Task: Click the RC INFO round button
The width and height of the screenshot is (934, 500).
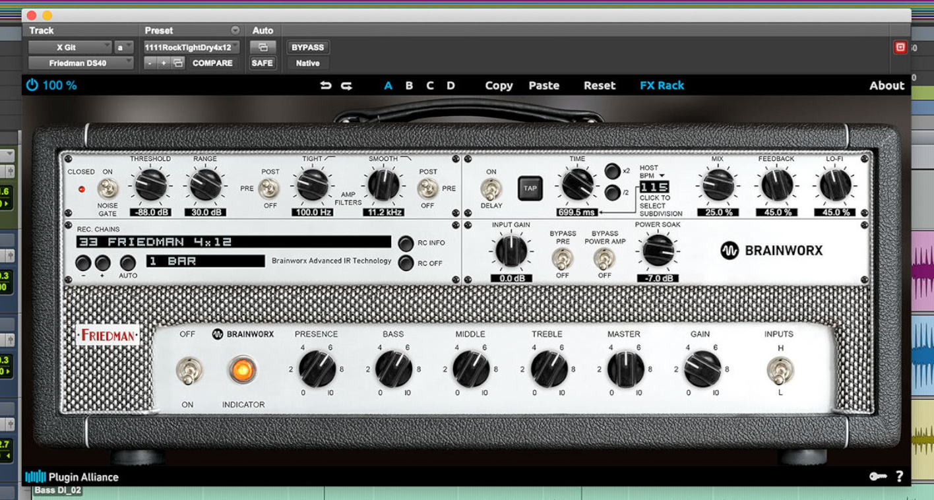Action: coord(406,243)
